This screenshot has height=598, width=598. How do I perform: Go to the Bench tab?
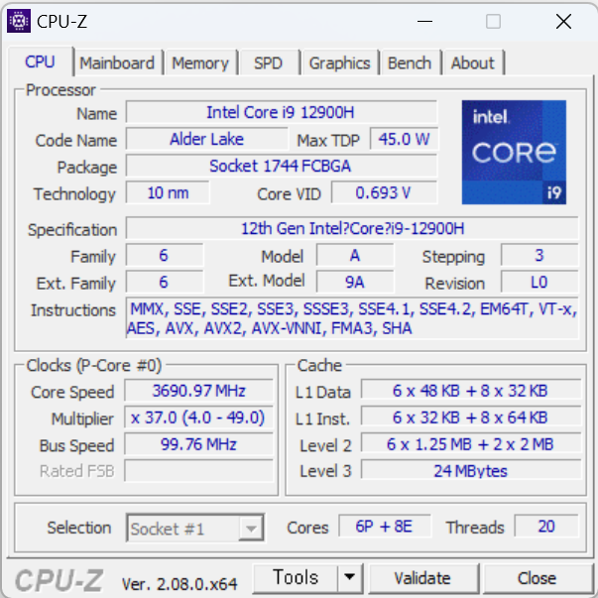(x=410, y=62)
